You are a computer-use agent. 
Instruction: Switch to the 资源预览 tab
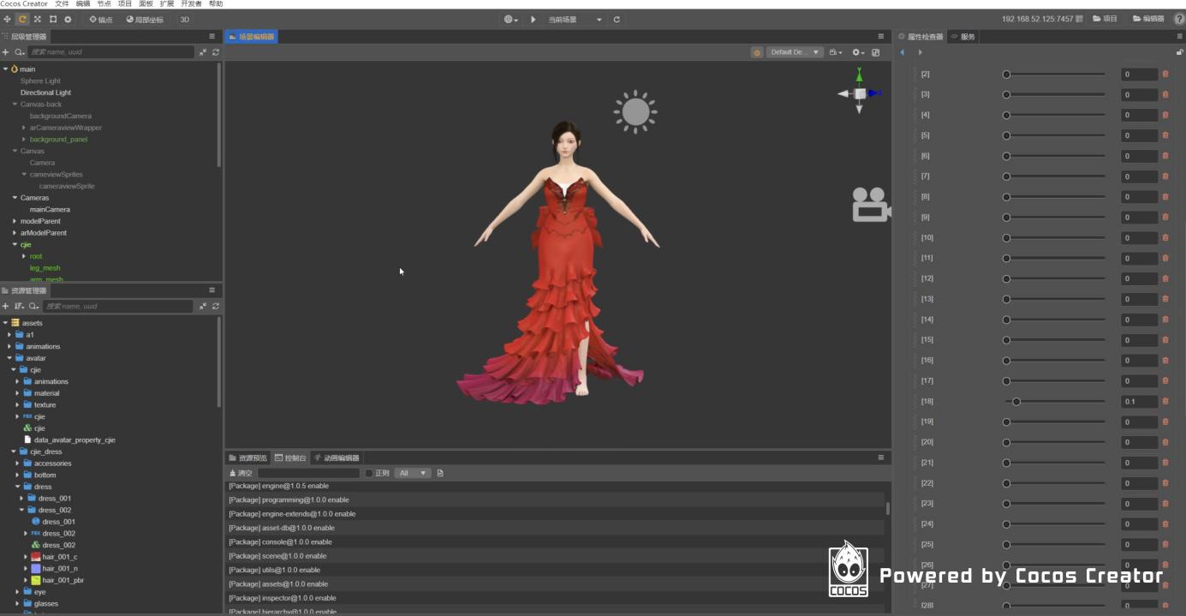(x=248, y=458)
